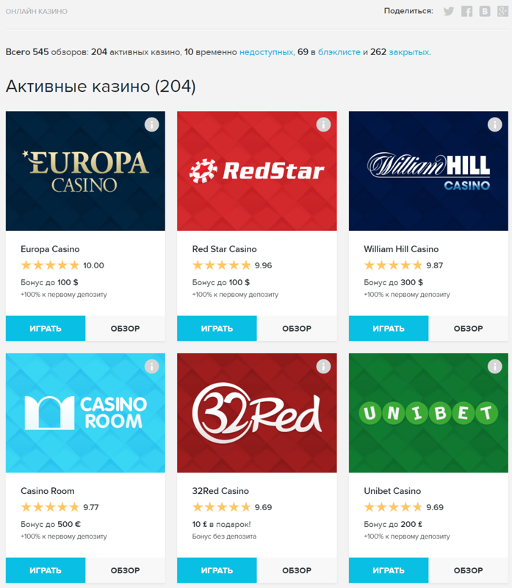Viewport: 512px width, 588px height.
Task: Share page via Google Plus icon
Action: tap(502, 11)
